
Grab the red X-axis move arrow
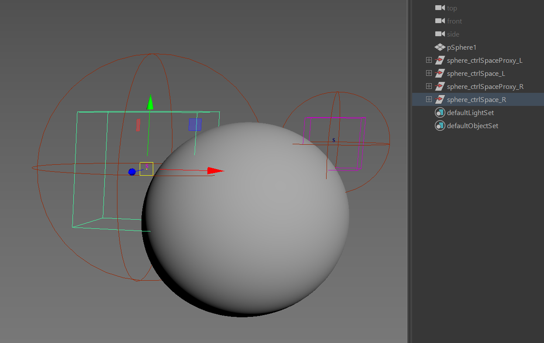coord(216,170)
